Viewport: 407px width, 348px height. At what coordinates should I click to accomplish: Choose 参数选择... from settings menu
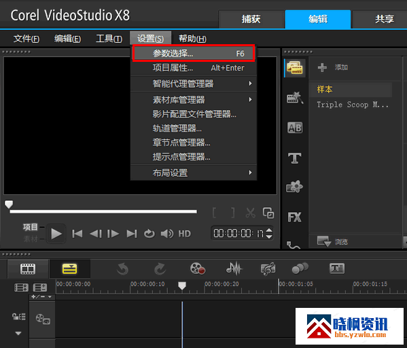tap(194, 54)
